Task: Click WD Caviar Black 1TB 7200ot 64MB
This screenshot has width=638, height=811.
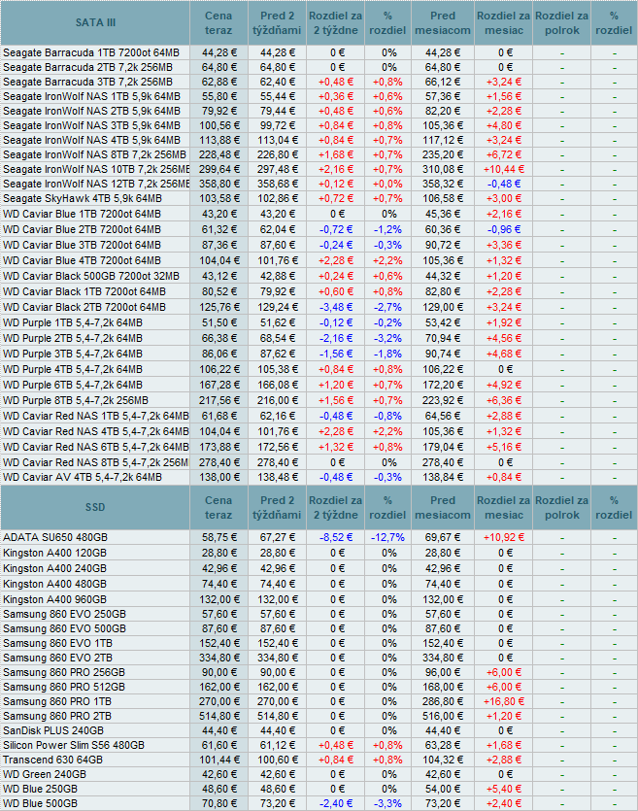Action: point(84,291)
